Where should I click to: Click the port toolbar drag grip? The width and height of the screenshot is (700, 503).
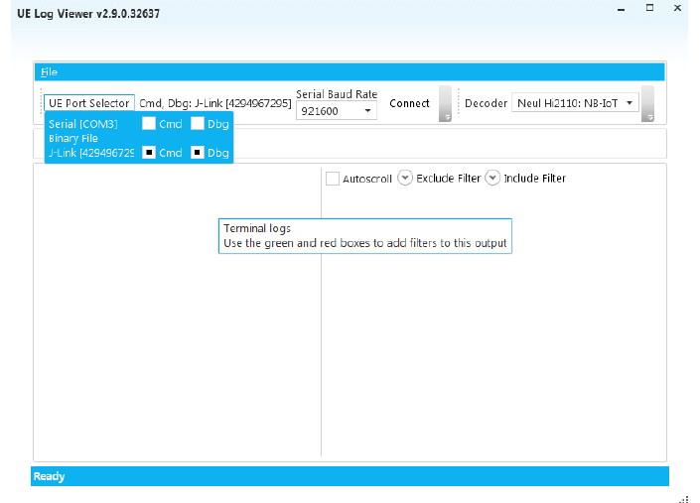point(41,104)
